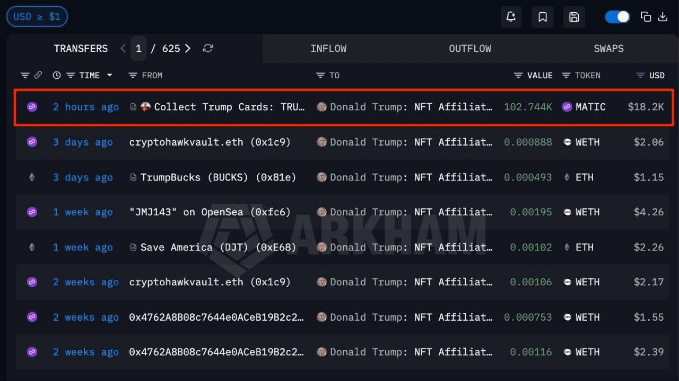Click the page number input field

pyautogui.click(x=138, y=49)
